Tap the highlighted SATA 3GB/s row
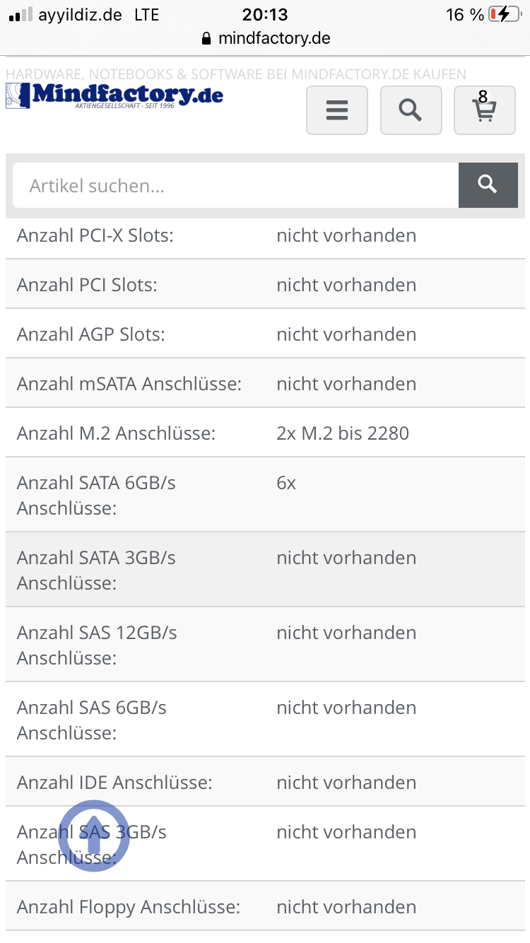The height and width of the screenshot is (943, 530). pyautogui.click(x=265, y=570)
